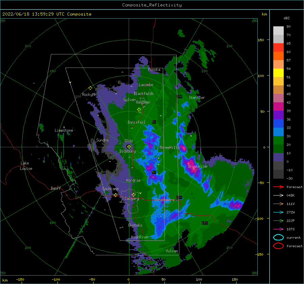Click the asterisk marker above Limestone
304x284 pixels.
tap(64, 127)
